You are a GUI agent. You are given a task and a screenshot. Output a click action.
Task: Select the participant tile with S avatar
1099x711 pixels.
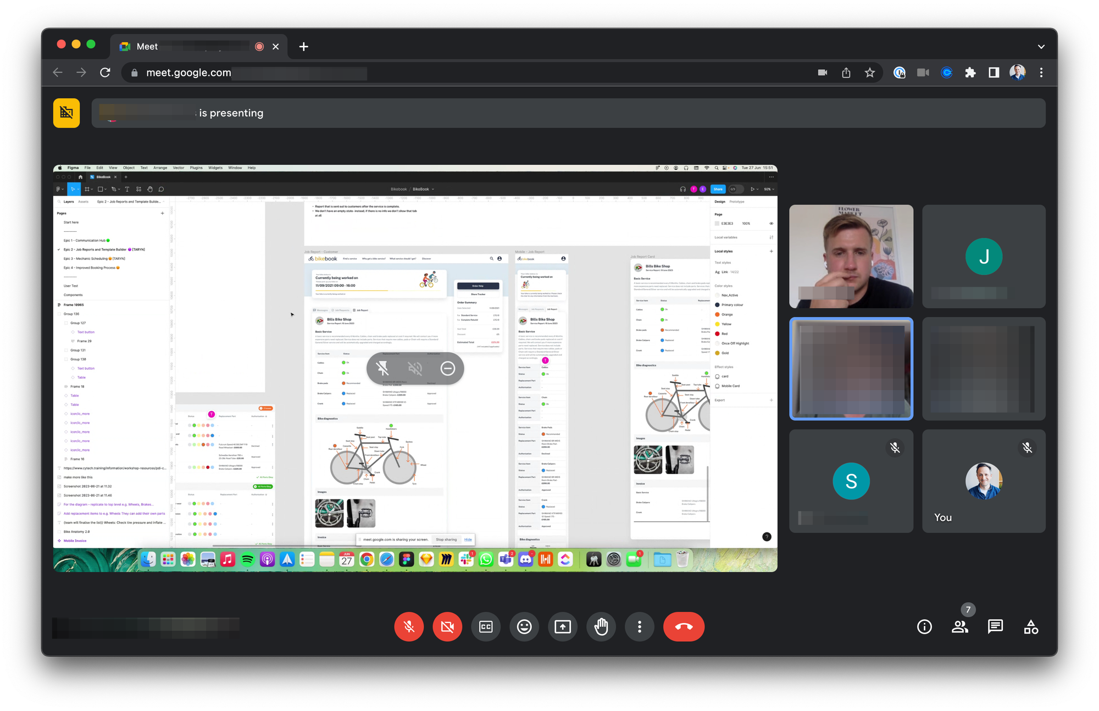[851, 481]
